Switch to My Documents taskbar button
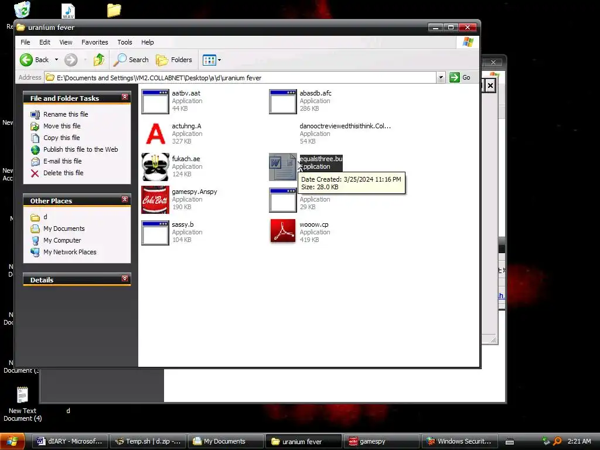Viewport: 600px width, 450px height. click(226, 441)
